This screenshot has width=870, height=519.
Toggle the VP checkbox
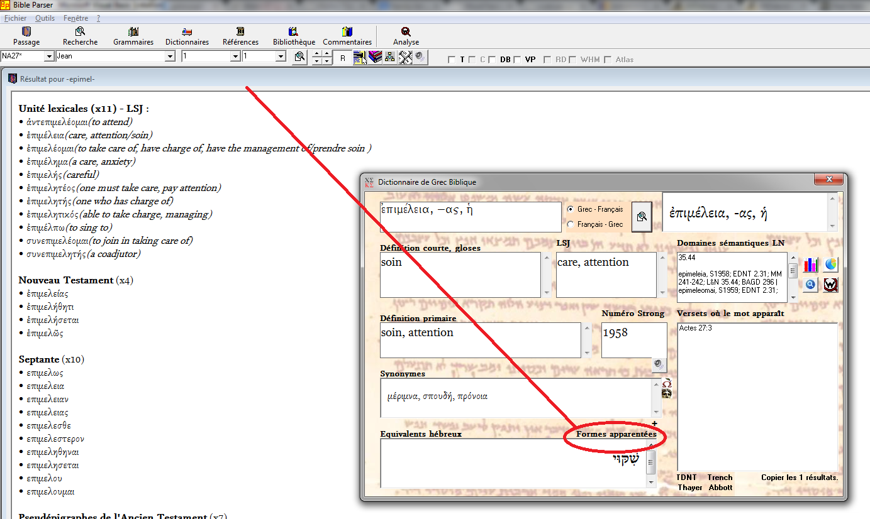point(517,60)
